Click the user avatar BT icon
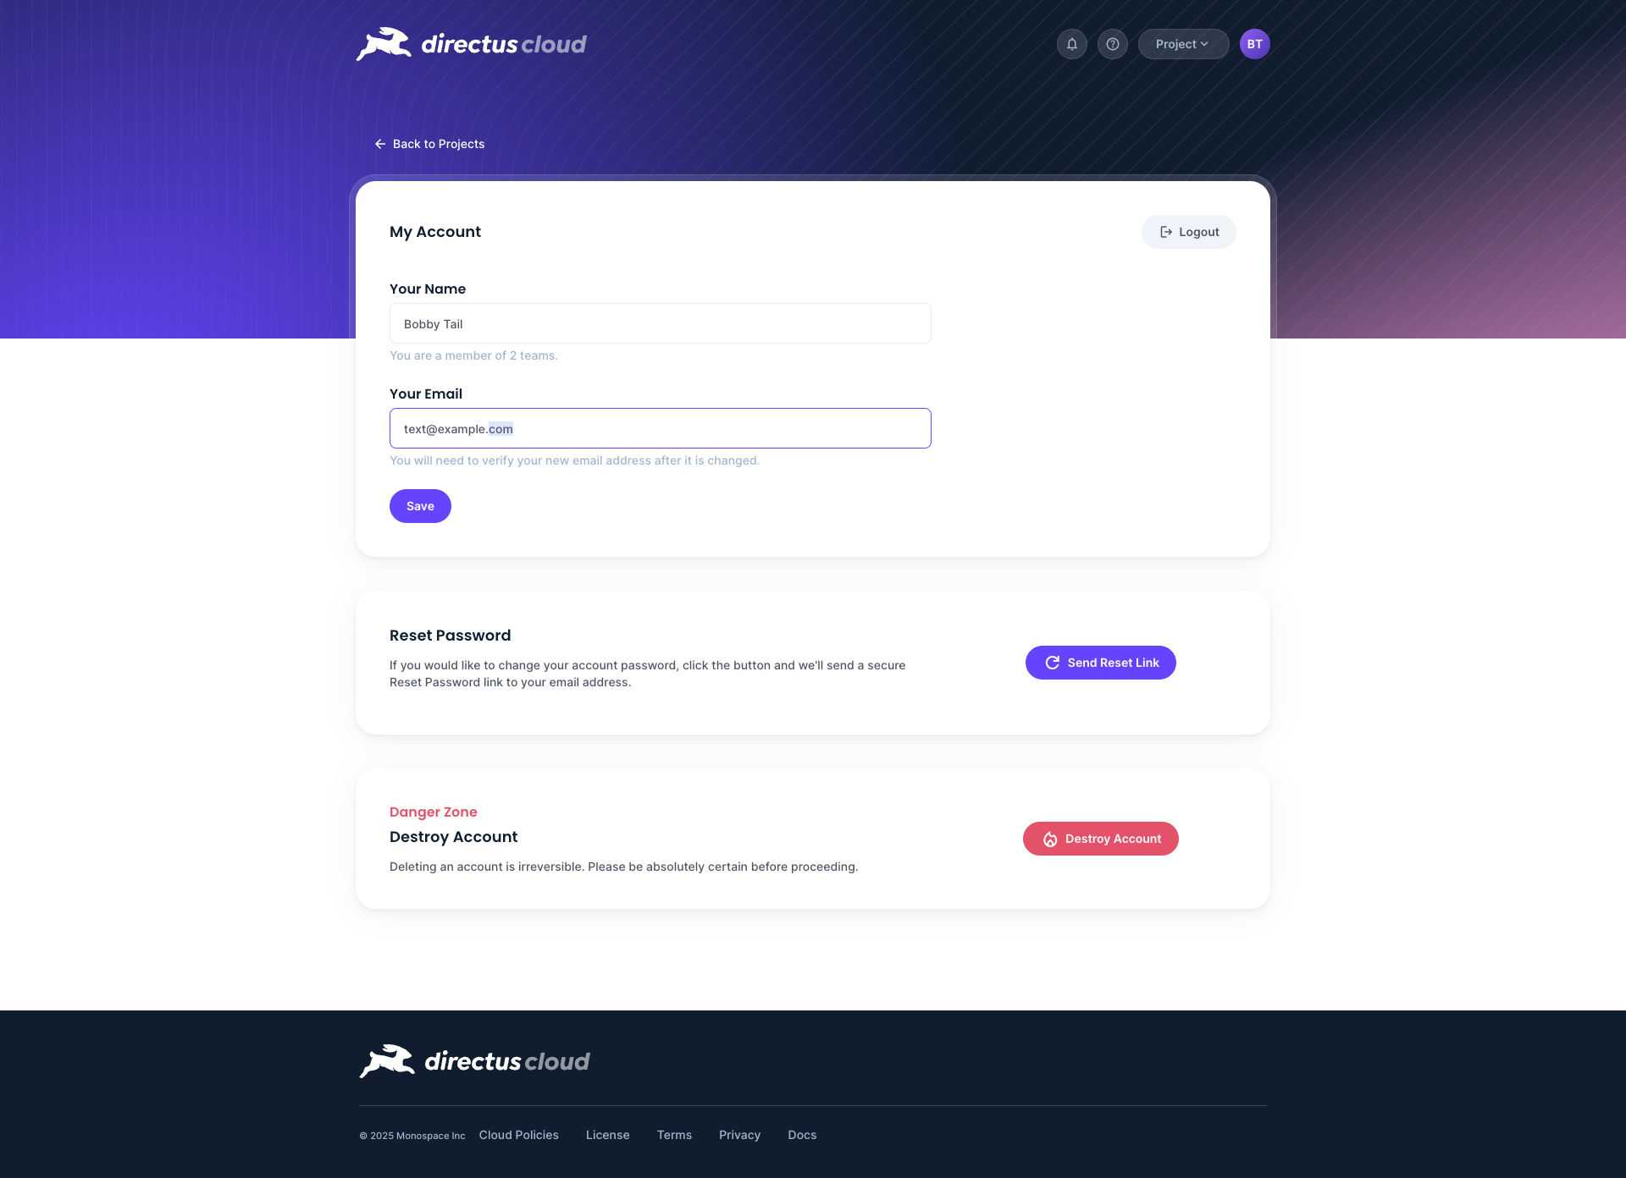Viewport: 1626px width, 1178px height. (x=1255, y=44)
